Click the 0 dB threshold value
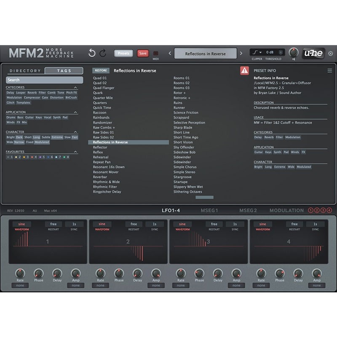 tap(270, 52)
